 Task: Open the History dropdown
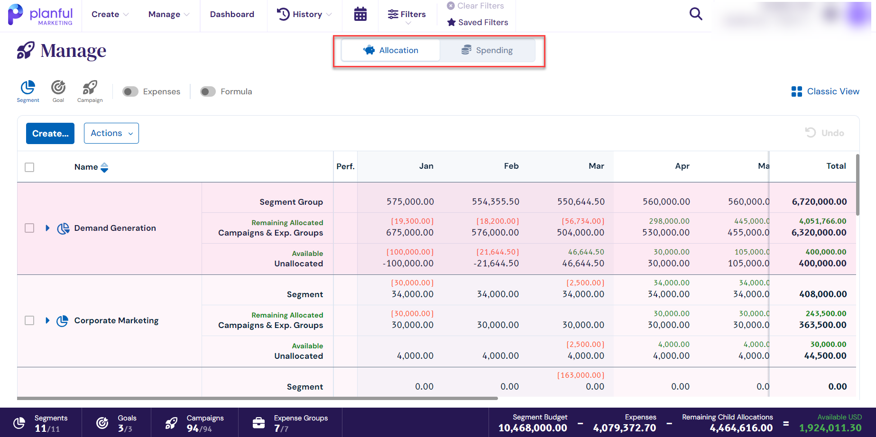pyautogui.click(x=304, y=14)
